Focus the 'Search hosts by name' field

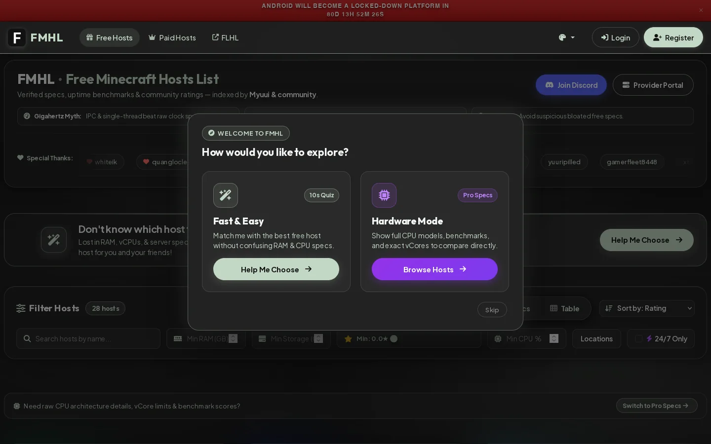[x=88, y=339]
